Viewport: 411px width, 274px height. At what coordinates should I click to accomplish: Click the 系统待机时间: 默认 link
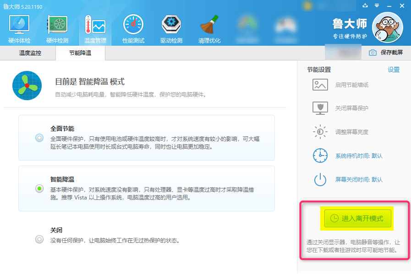click(x=359, y=156)
